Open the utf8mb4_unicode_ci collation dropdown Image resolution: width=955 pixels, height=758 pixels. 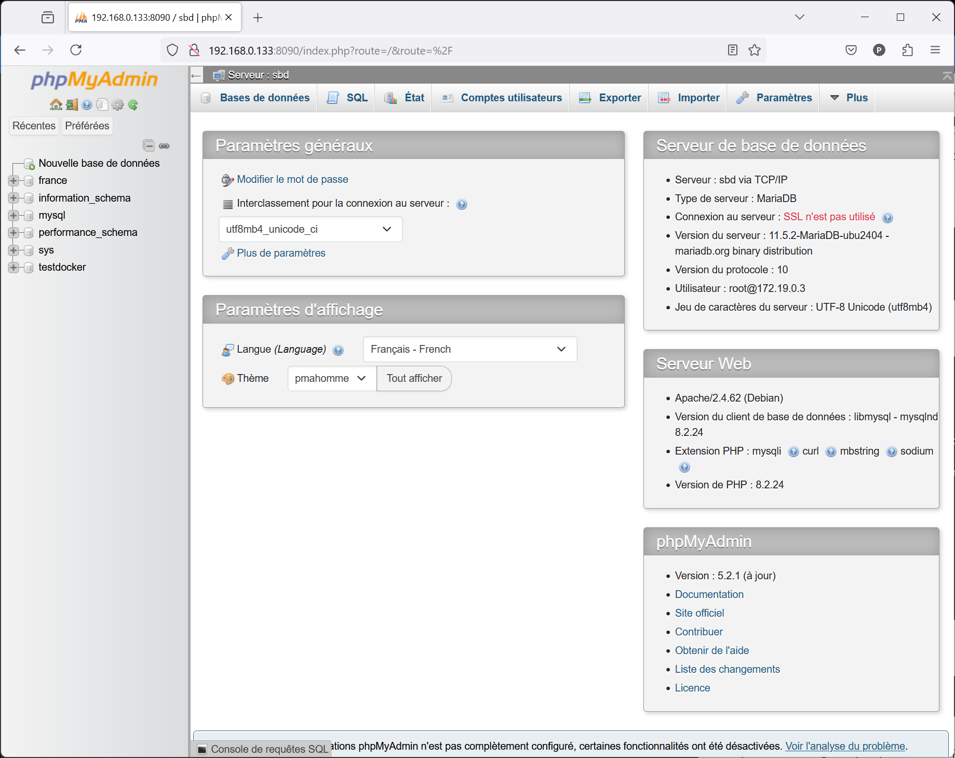[311, 229]
